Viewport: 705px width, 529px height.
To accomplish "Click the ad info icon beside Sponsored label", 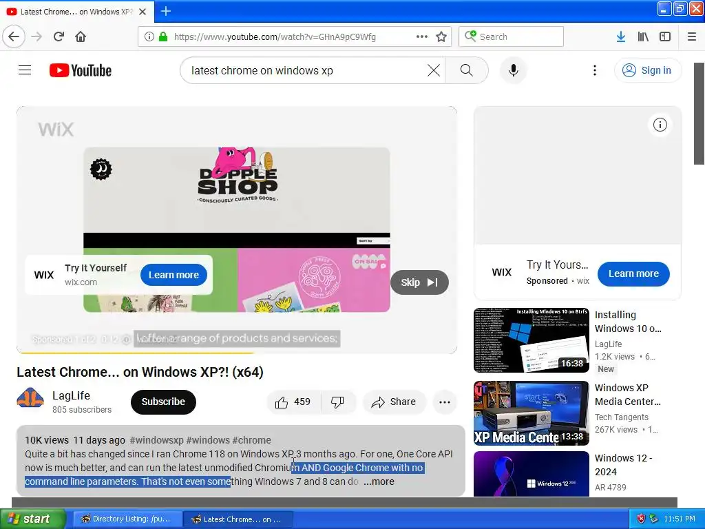I will click(x=127, y=339).
